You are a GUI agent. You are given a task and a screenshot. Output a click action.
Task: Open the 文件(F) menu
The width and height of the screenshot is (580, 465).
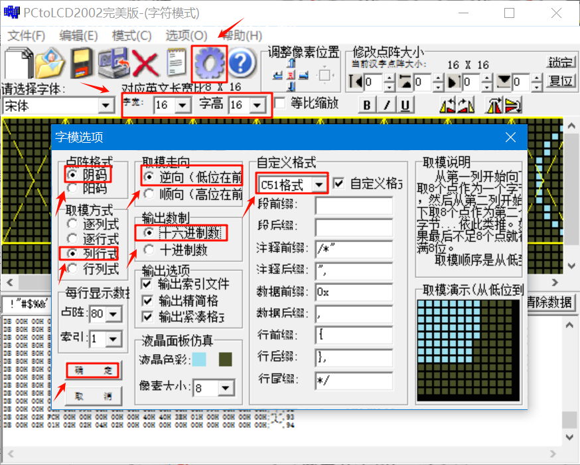pos(27,36)
